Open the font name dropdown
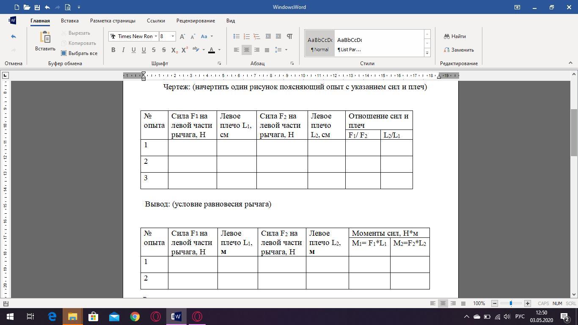 pyautogui.click(x=156, y=36)
